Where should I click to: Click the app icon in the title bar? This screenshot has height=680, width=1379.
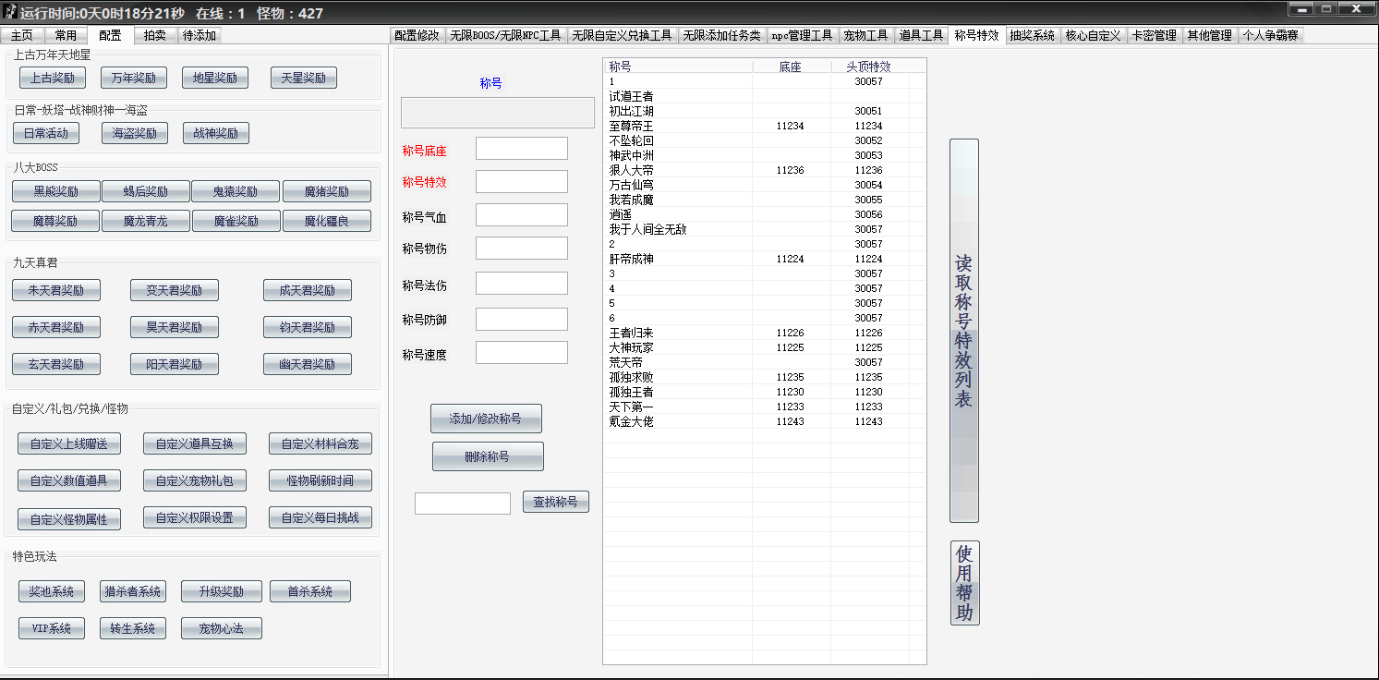click(10, 13)
